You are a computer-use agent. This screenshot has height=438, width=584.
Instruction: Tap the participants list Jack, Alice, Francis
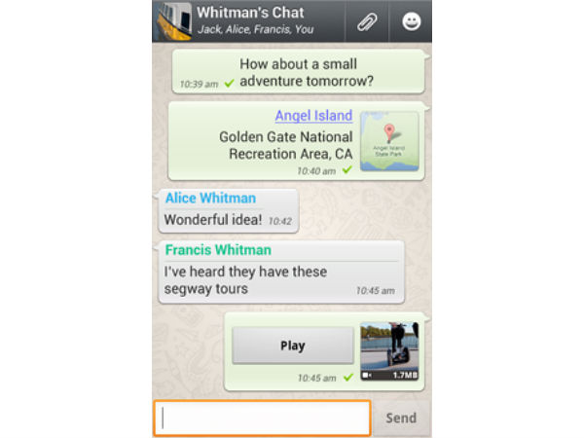pyautogui.click(x=255, y=29)
